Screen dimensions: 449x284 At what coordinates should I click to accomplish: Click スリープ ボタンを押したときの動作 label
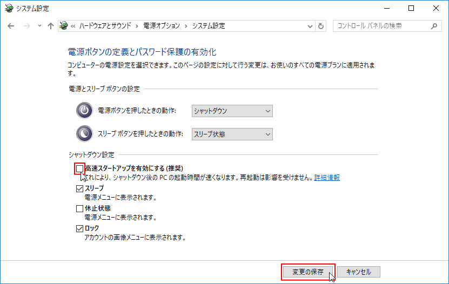pos(140,134)
